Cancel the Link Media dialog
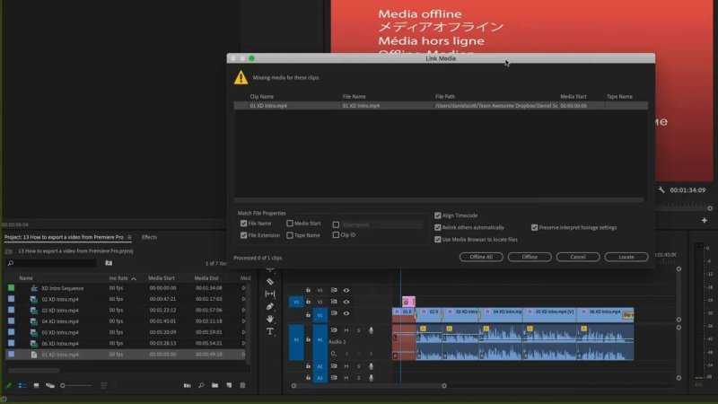This screenshot has width=718, height=404. point(578,257)
